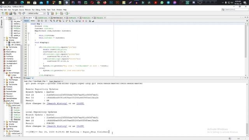This screenshot has height=140, width=249.
Task: Collapse Super_Shop Source Packages node
Action: click(x=5, y=103)
